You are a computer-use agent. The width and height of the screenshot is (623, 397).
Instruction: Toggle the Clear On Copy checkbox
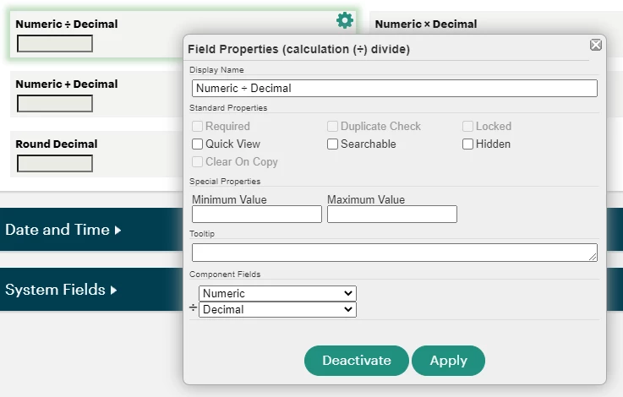point(197,162)
